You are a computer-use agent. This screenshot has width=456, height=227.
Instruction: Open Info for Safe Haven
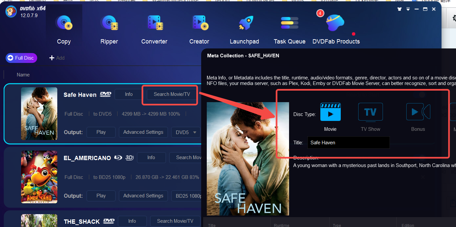click(129, 94)
